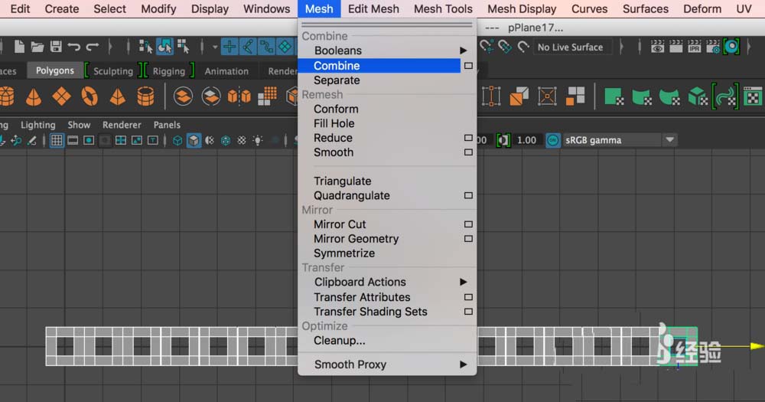Click the cylindrical UV mapping green icon
This screenshot has height=402, width=765.
[x=642, y=96]
